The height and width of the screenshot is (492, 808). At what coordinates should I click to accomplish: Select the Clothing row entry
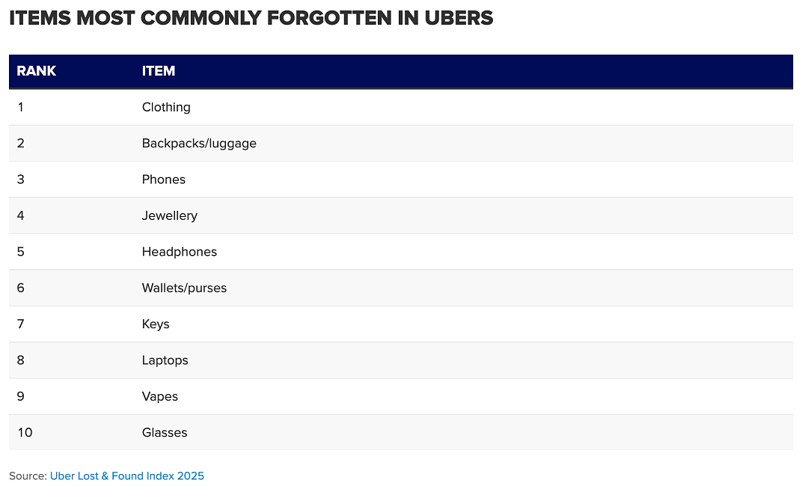tap(166, 107)
